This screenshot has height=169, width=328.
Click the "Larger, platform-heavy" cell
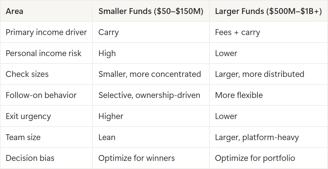257,137
